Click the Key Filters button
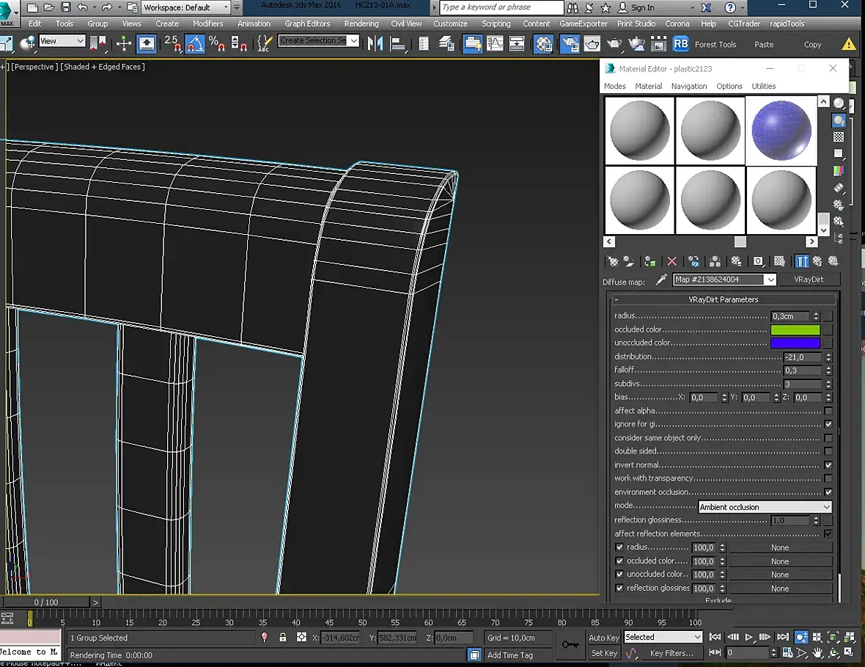This screenshot has width=865, height=667. [671, 653]
